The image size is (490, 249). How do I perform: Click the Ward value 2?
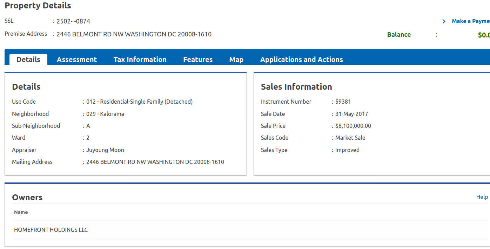88,138
